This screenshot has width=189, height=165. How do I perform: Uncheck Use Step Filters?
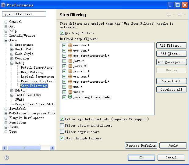coord(62,33)
